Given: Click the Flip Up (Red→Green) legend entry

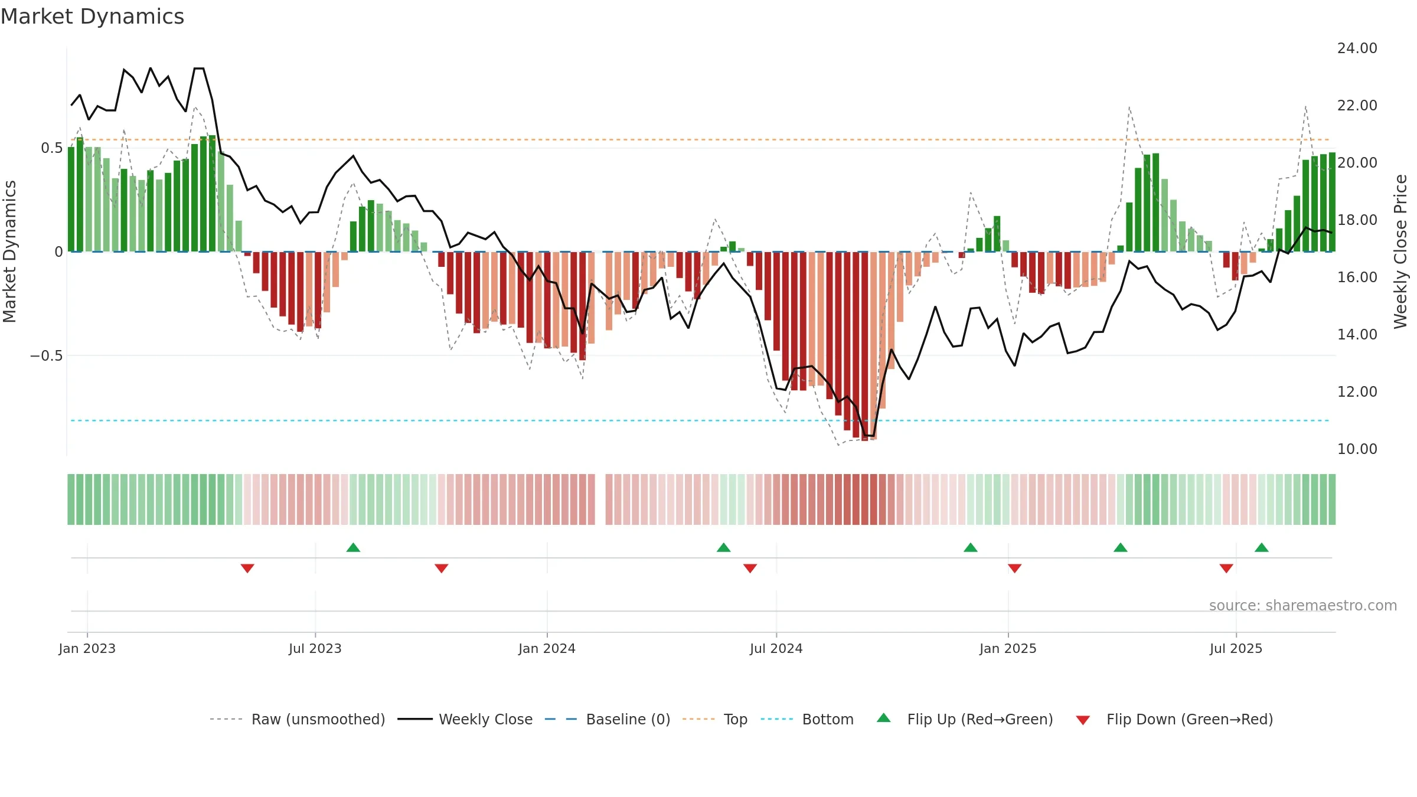Looking at the screenshot, I should (965, 719).
